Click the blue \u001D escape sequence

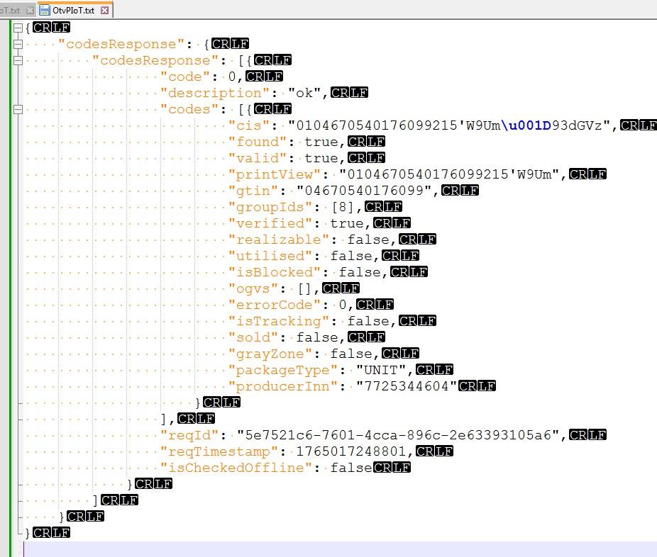click(526, 125)
